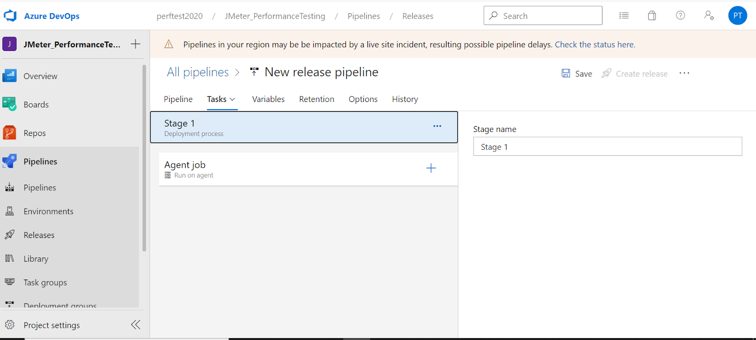This screenshot has height=340, width=756.
Task: Open Stage 1 ellipsis menu
Action: (438, 126)
